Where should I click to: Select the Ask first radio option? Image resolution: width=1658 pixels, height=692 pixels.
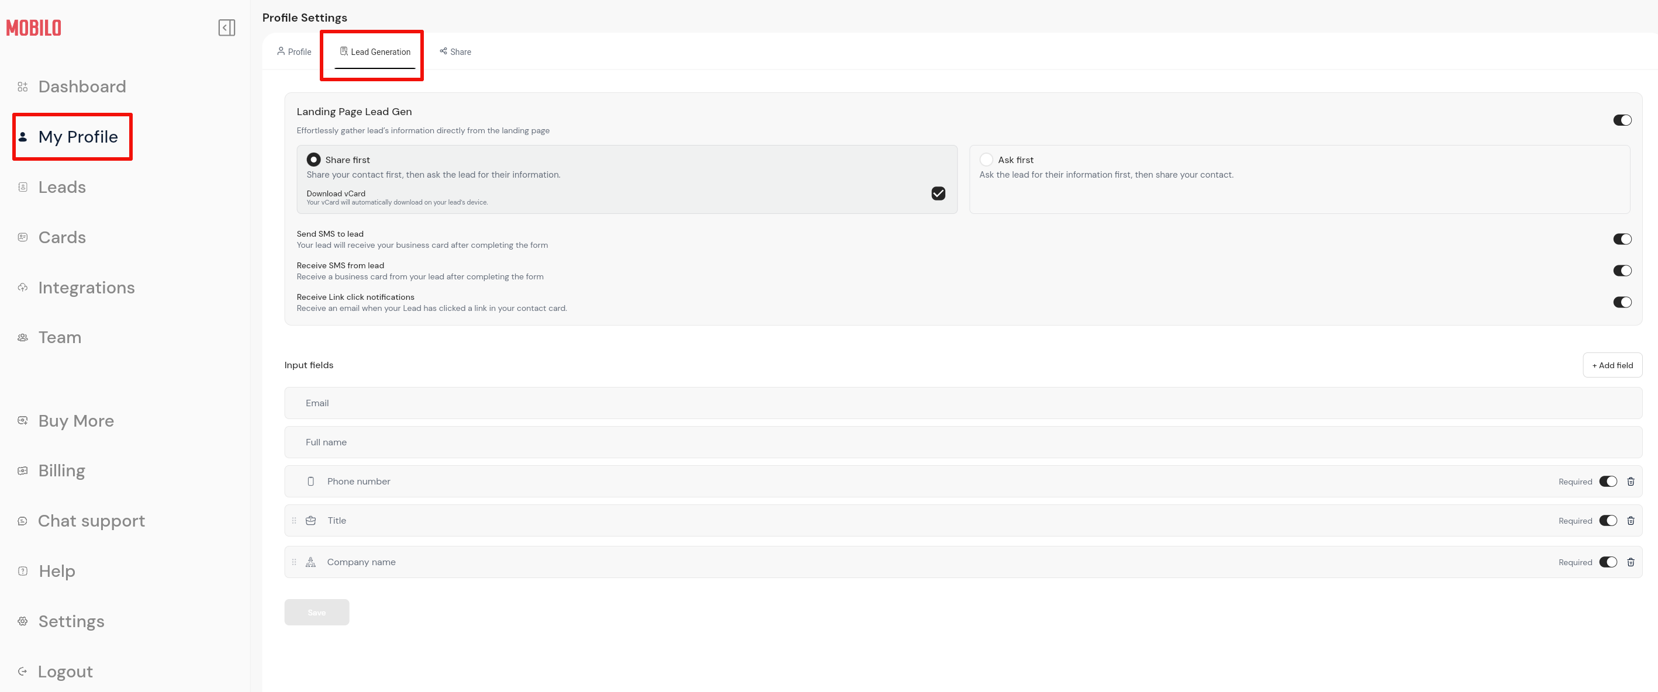coord(986,160)
